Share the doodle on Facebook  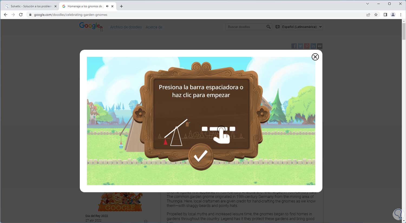pos(294,46)
